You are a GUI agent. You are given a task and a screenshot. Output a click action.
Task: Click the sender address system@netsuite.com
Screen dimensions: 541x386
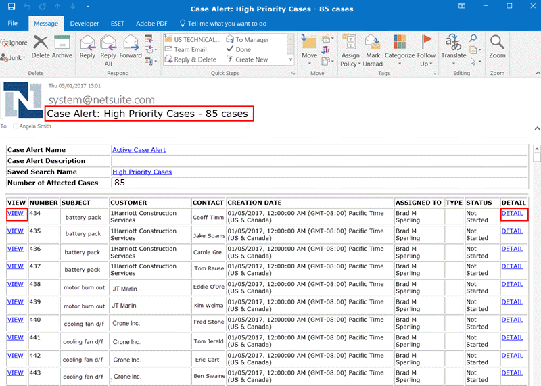point(101,100)
